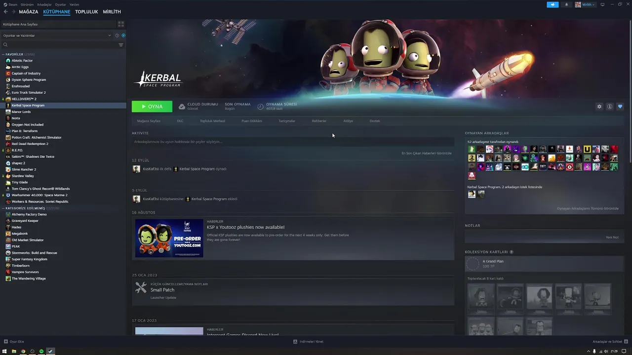Show game info icon

pyautogui.click(x=610, y=106)
